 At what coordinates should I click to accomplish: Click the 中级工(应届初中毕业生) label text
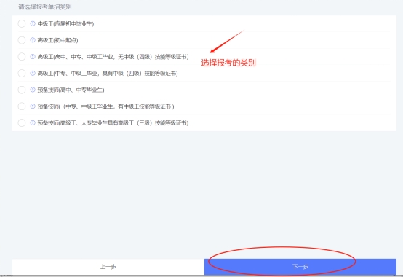click(x=65, y=23)
